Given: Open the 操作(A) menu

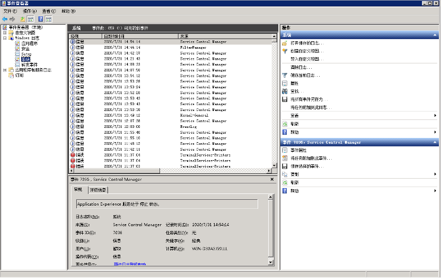Looking at the screenshot, I should (30, 11).
